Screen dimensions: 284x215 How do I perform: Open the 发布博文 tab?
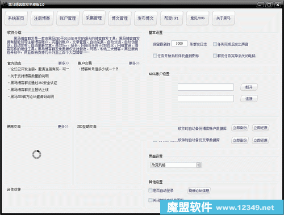click(x=145, y=18)
